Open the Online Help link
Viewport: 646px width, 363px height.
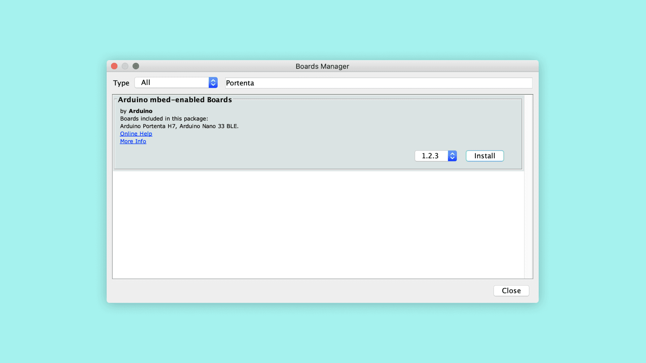tap(136, 134)
